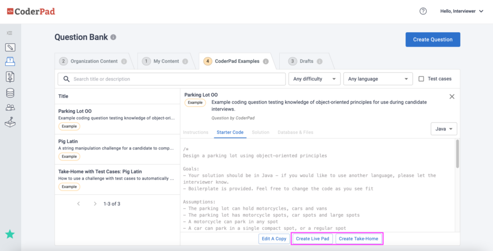Open the Databases sidebar icon
This screenshot has height=251, width=493.
[10, 93]
